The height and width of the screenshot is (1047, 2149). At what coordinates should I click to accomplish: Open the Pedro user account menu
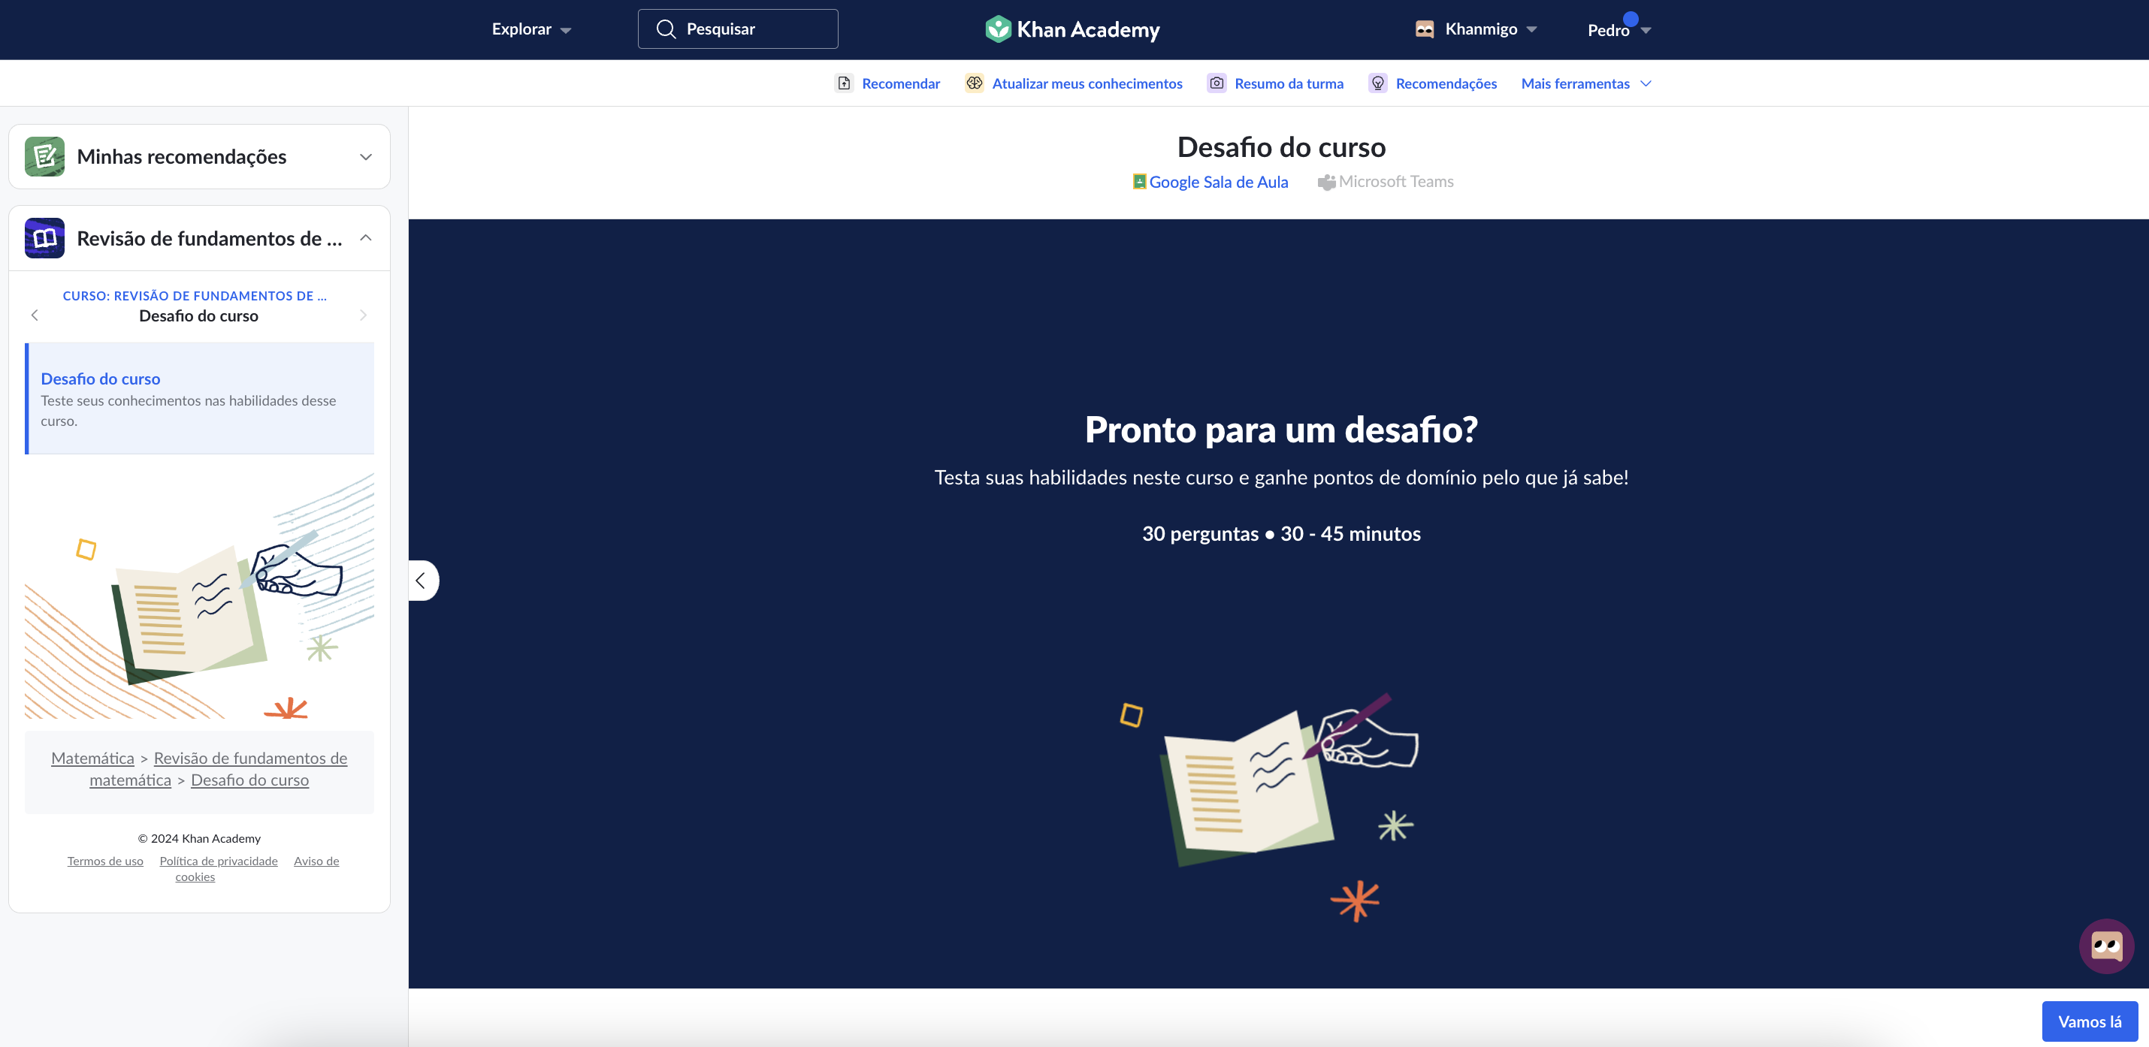pyautogui.click(x=1619, y=30)
